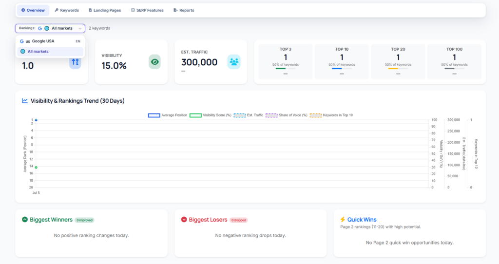
Task: Click the green Visibility Score data point
Action: click(36, 167)
